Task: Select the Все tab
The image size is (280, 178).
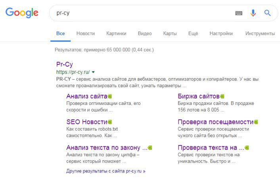Action: tap(61, 34)
